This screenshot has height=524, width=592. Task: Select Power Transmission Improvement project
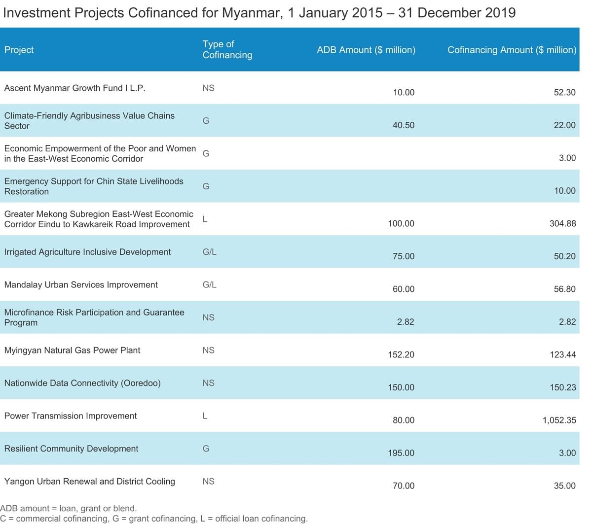tap(71, 416)
